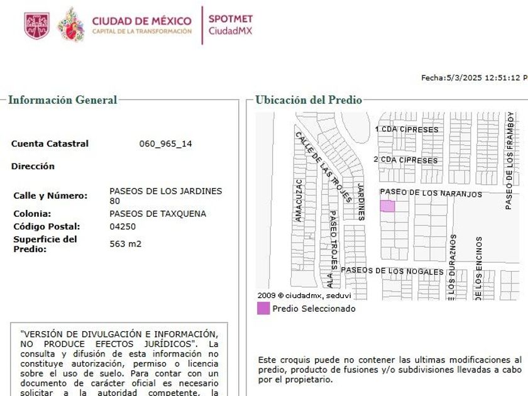Click the Mexico City coat of arms logo
528x396 pixels.
tap(36, 26)
